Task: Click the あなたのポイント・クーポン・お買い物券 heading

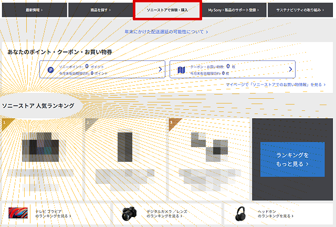Action: point(60,52)
